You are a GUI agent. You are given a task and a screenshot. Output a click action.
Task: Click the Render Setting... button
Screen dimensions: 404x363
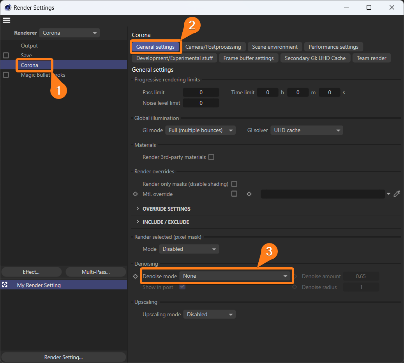[x=64, y=357]
